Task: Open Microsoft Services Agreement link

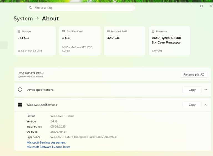Action: click(x=46, y=142)
